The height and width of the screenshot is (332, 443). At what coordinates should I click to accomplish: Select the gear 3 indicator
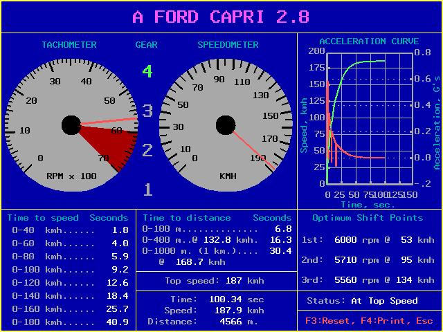coord(147,111)
